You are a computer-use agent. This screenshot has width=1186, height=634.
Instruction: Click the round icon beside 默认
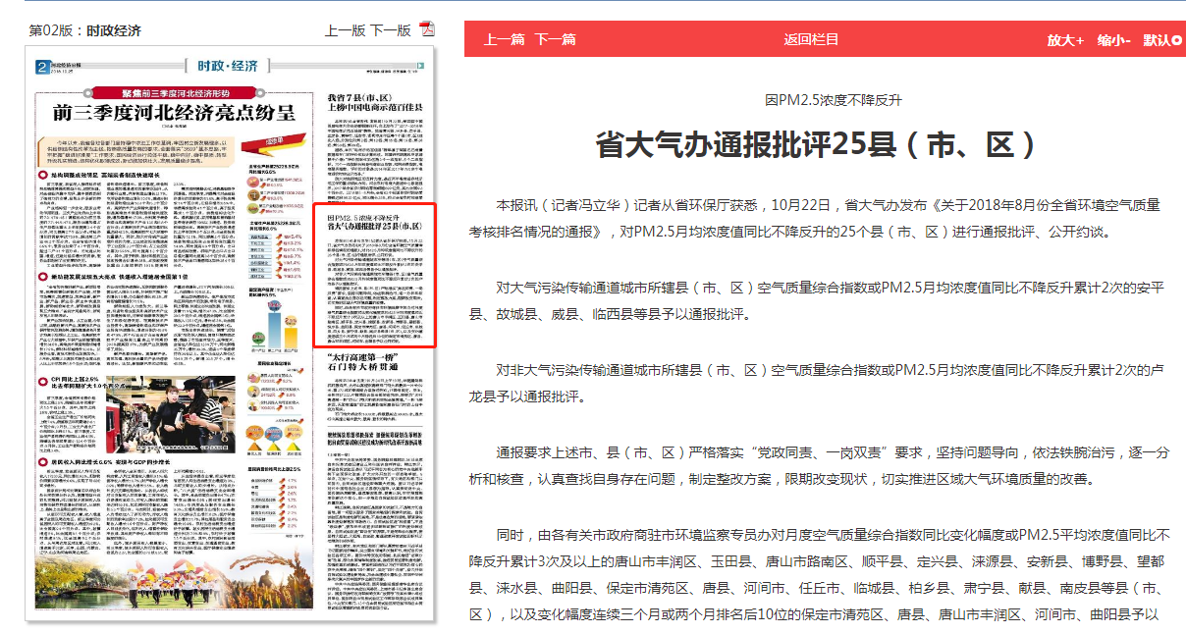tap(1177, 40)
